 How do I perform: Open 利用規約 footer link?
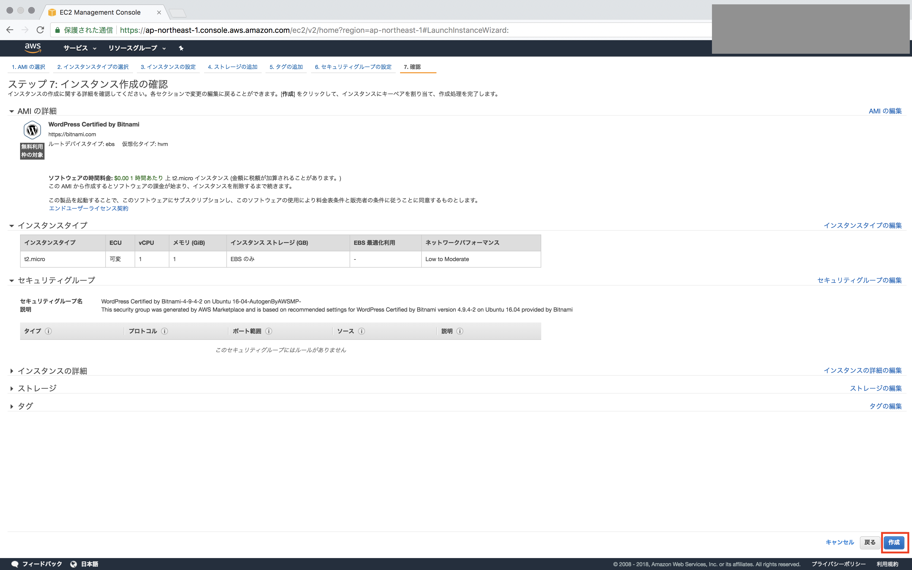pyautogui.click(x=888, y=564)
